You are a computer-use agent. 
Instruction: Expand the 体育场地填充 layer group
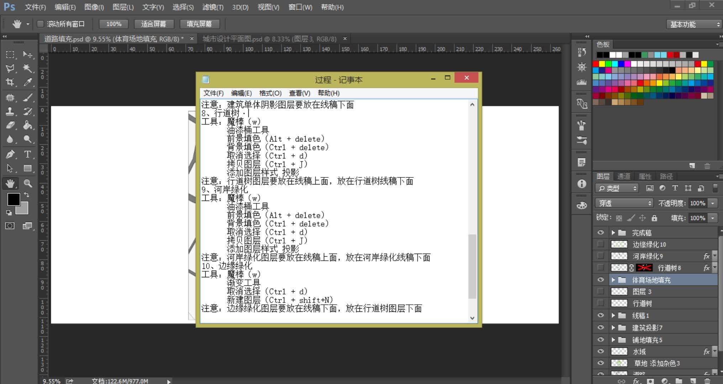(x=613, y=280)
